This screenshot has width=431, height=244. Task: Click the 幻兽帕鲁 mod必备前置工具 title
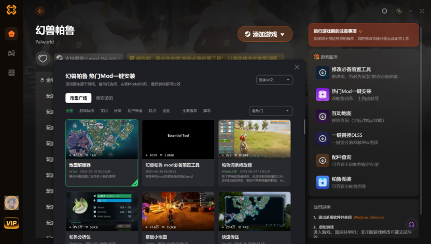click(172, 165)
